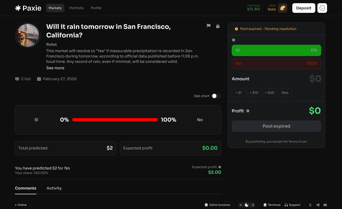Click the red Sí/No progress bar
The image size is (342, 209).
pyautogui.click(x=115, y=120)
